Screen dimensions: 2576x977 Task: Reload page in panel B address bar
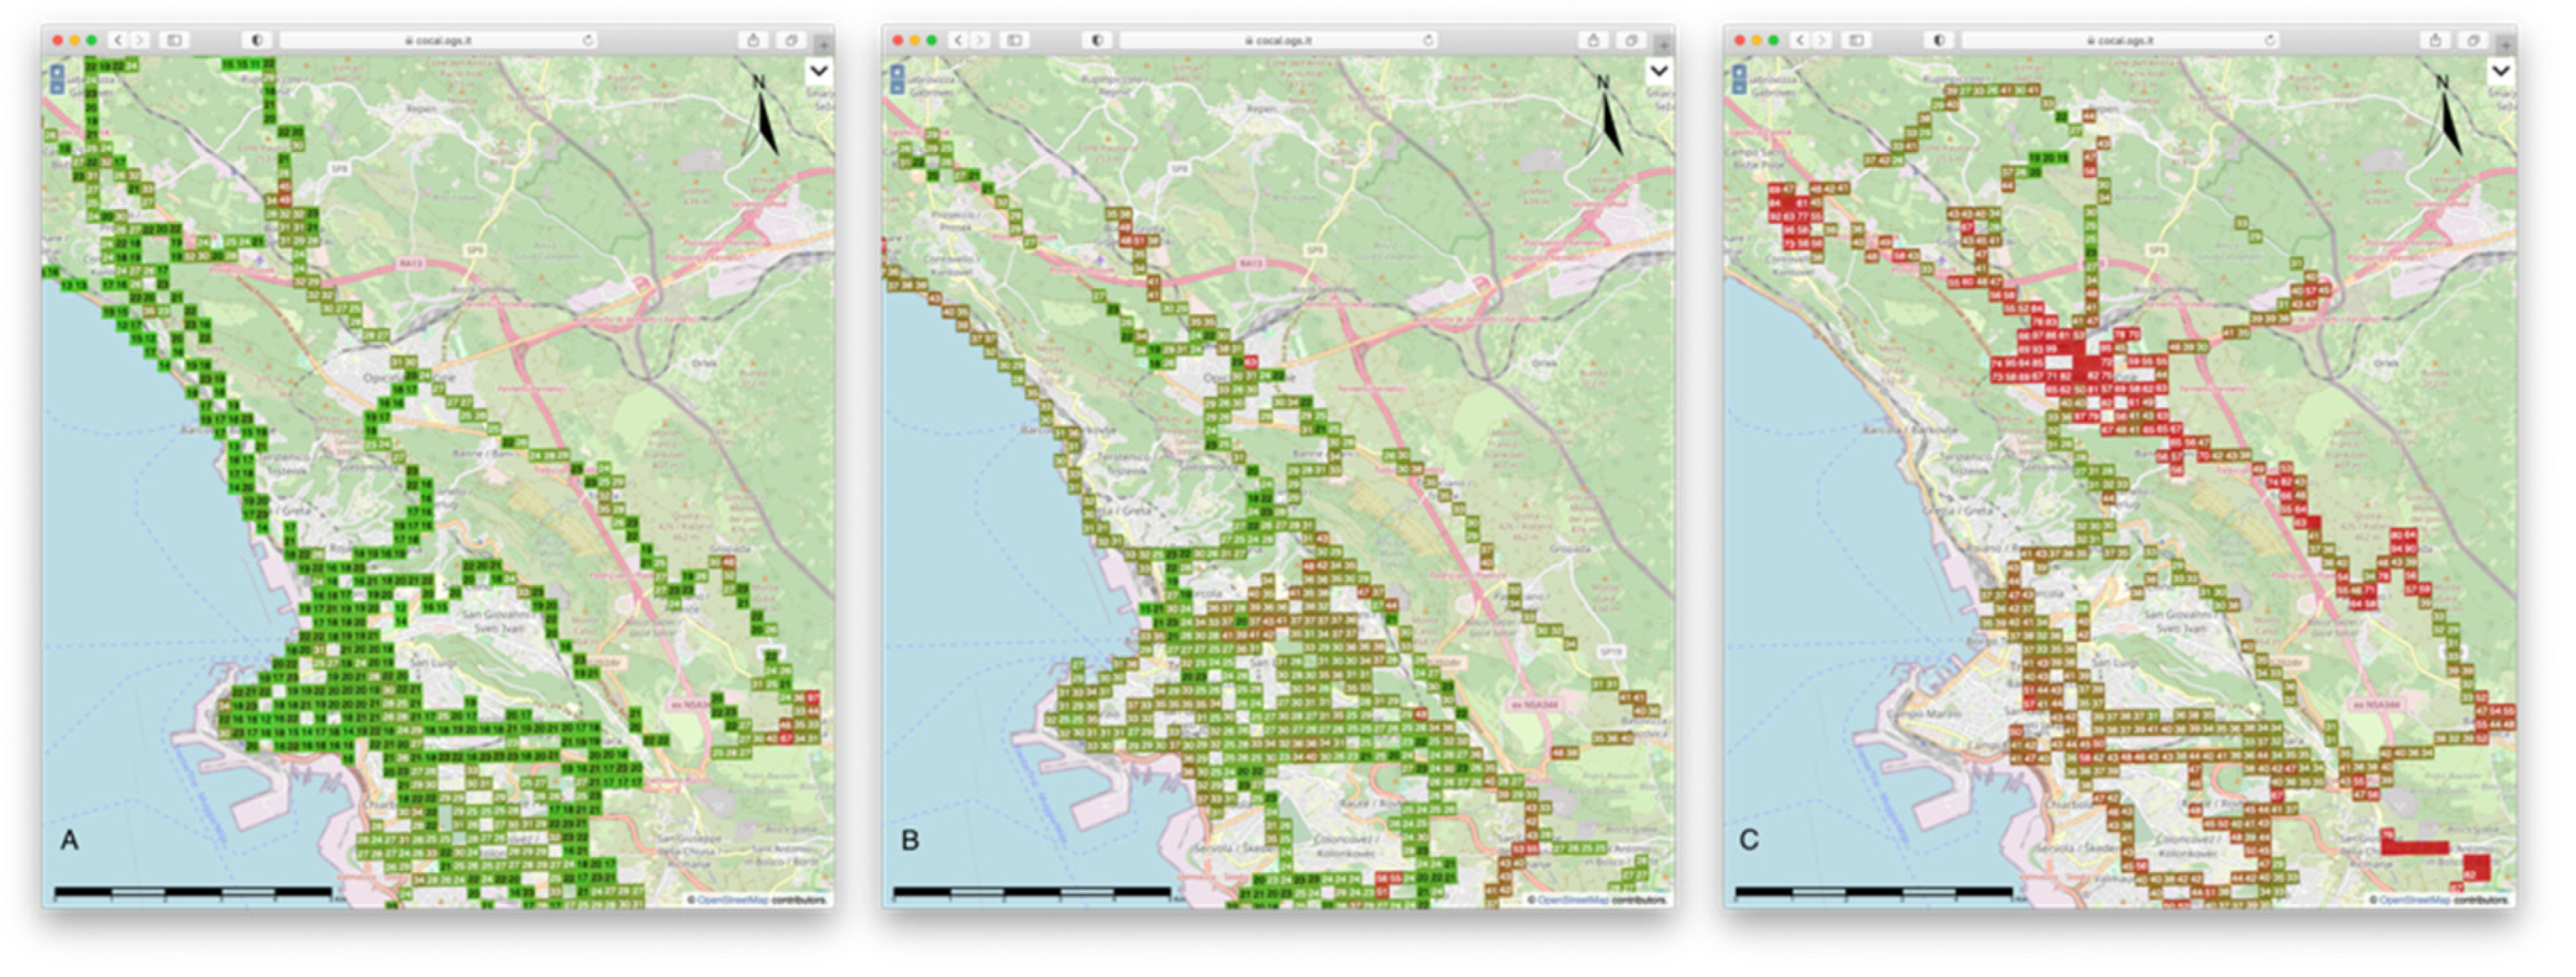click(x=1428, y=40)
